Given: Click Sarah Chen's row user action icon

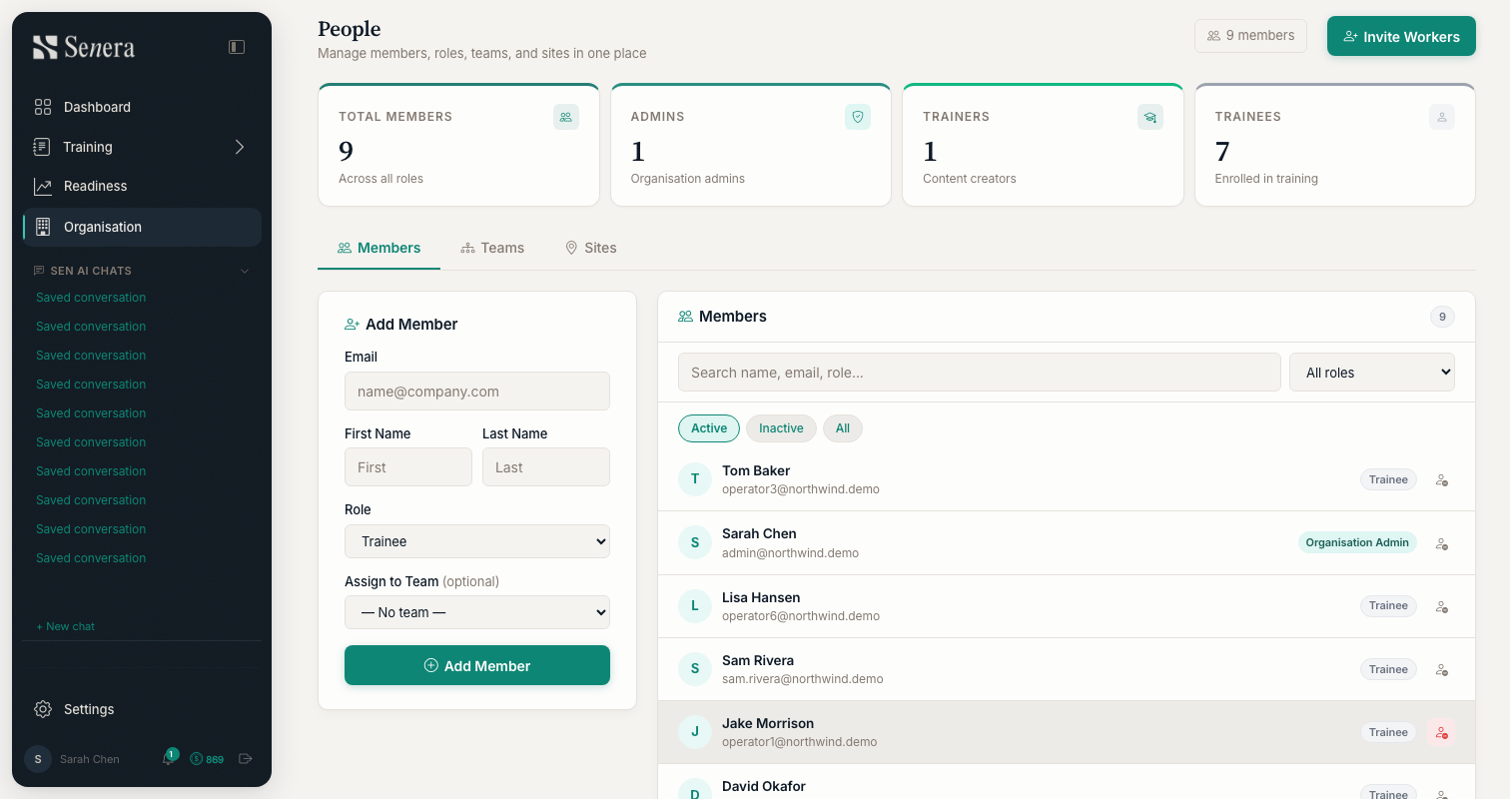Looking at the screenshot, I should [x=1442, y=543].
